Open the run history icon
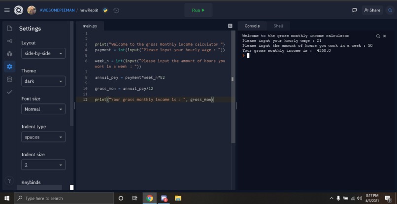 116,10
